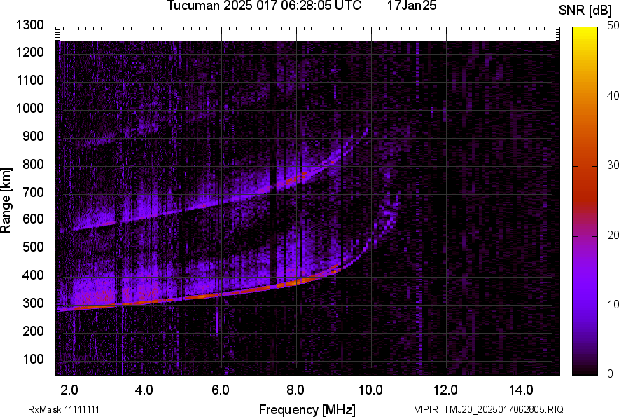Click the 'SNR [dB]' colorbar heading
Screen dimensions: 619x417
[585, 10]
